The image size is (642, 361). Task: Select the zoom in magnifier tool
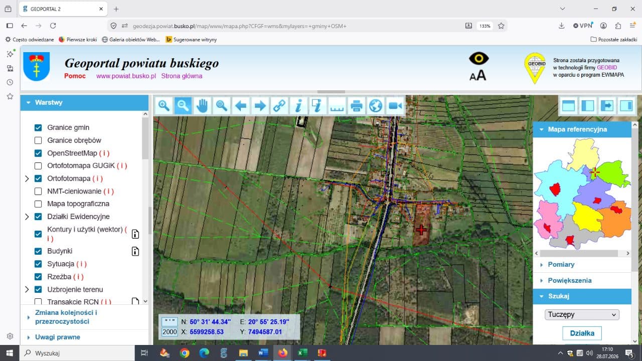point(164,105)
